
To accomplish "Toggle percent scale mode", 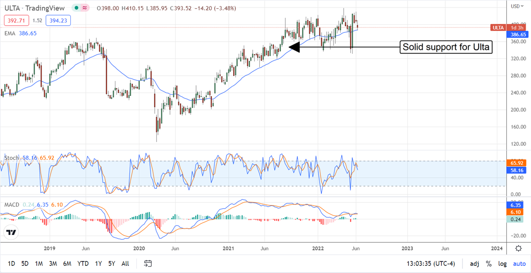I will (489, 264).
